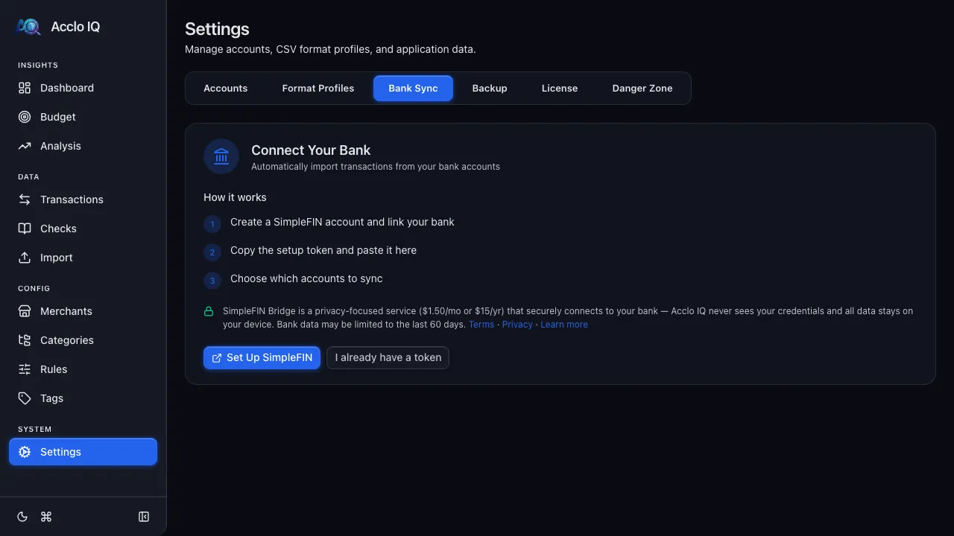
Task: Click the Rules sliders icon
Action: click(x=25, y=369)
